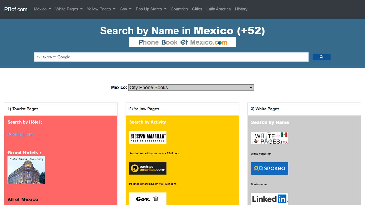Click the Paginas Amarillas.com via PBof.com caption

153,184
